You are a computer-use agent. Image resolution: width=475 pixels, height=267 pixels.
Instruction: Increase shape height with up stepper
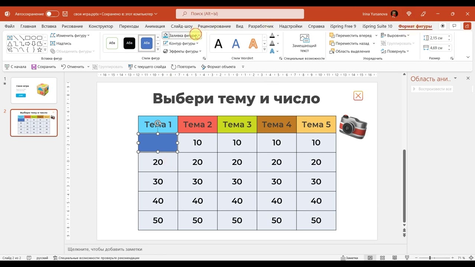click(x=449, y=36)
